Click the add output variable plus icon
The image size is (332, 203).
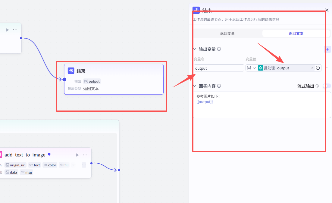point(327,49)
